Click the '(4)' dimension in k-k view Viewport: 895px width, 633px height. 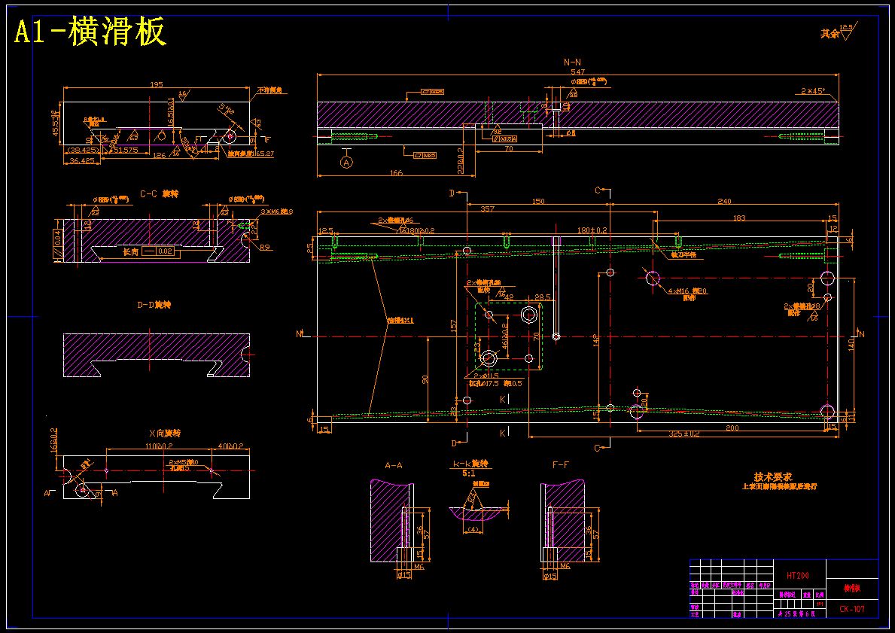coord(473,530)
